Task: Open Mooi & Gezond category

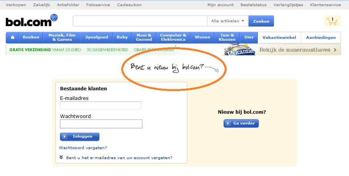Action: pyautogui.click(x=144, y=37)
